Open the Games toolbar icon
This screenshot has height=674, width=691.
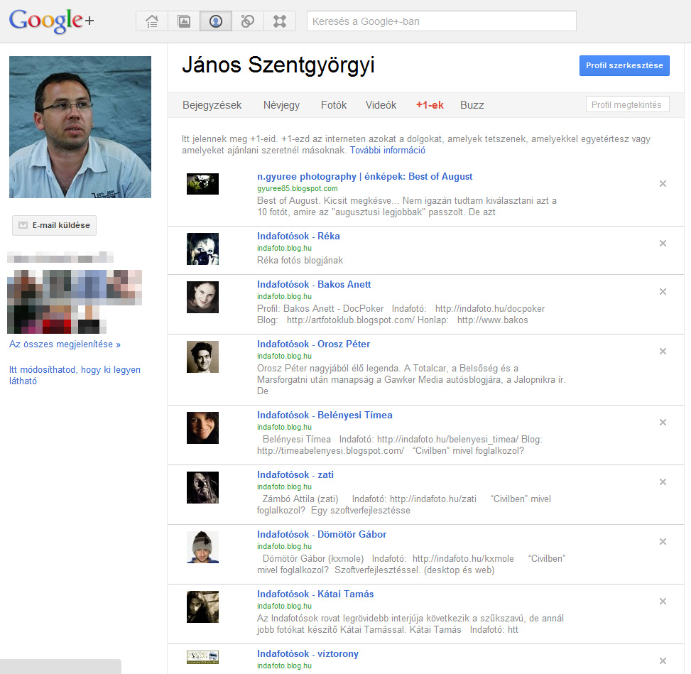coord(279,21)
